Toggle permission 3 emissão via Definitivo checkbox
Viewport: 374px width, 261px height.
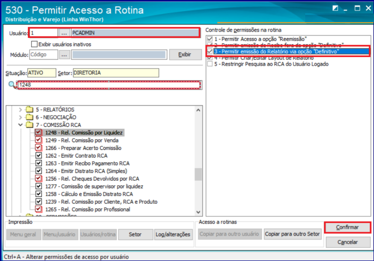[x=210, y=51]
